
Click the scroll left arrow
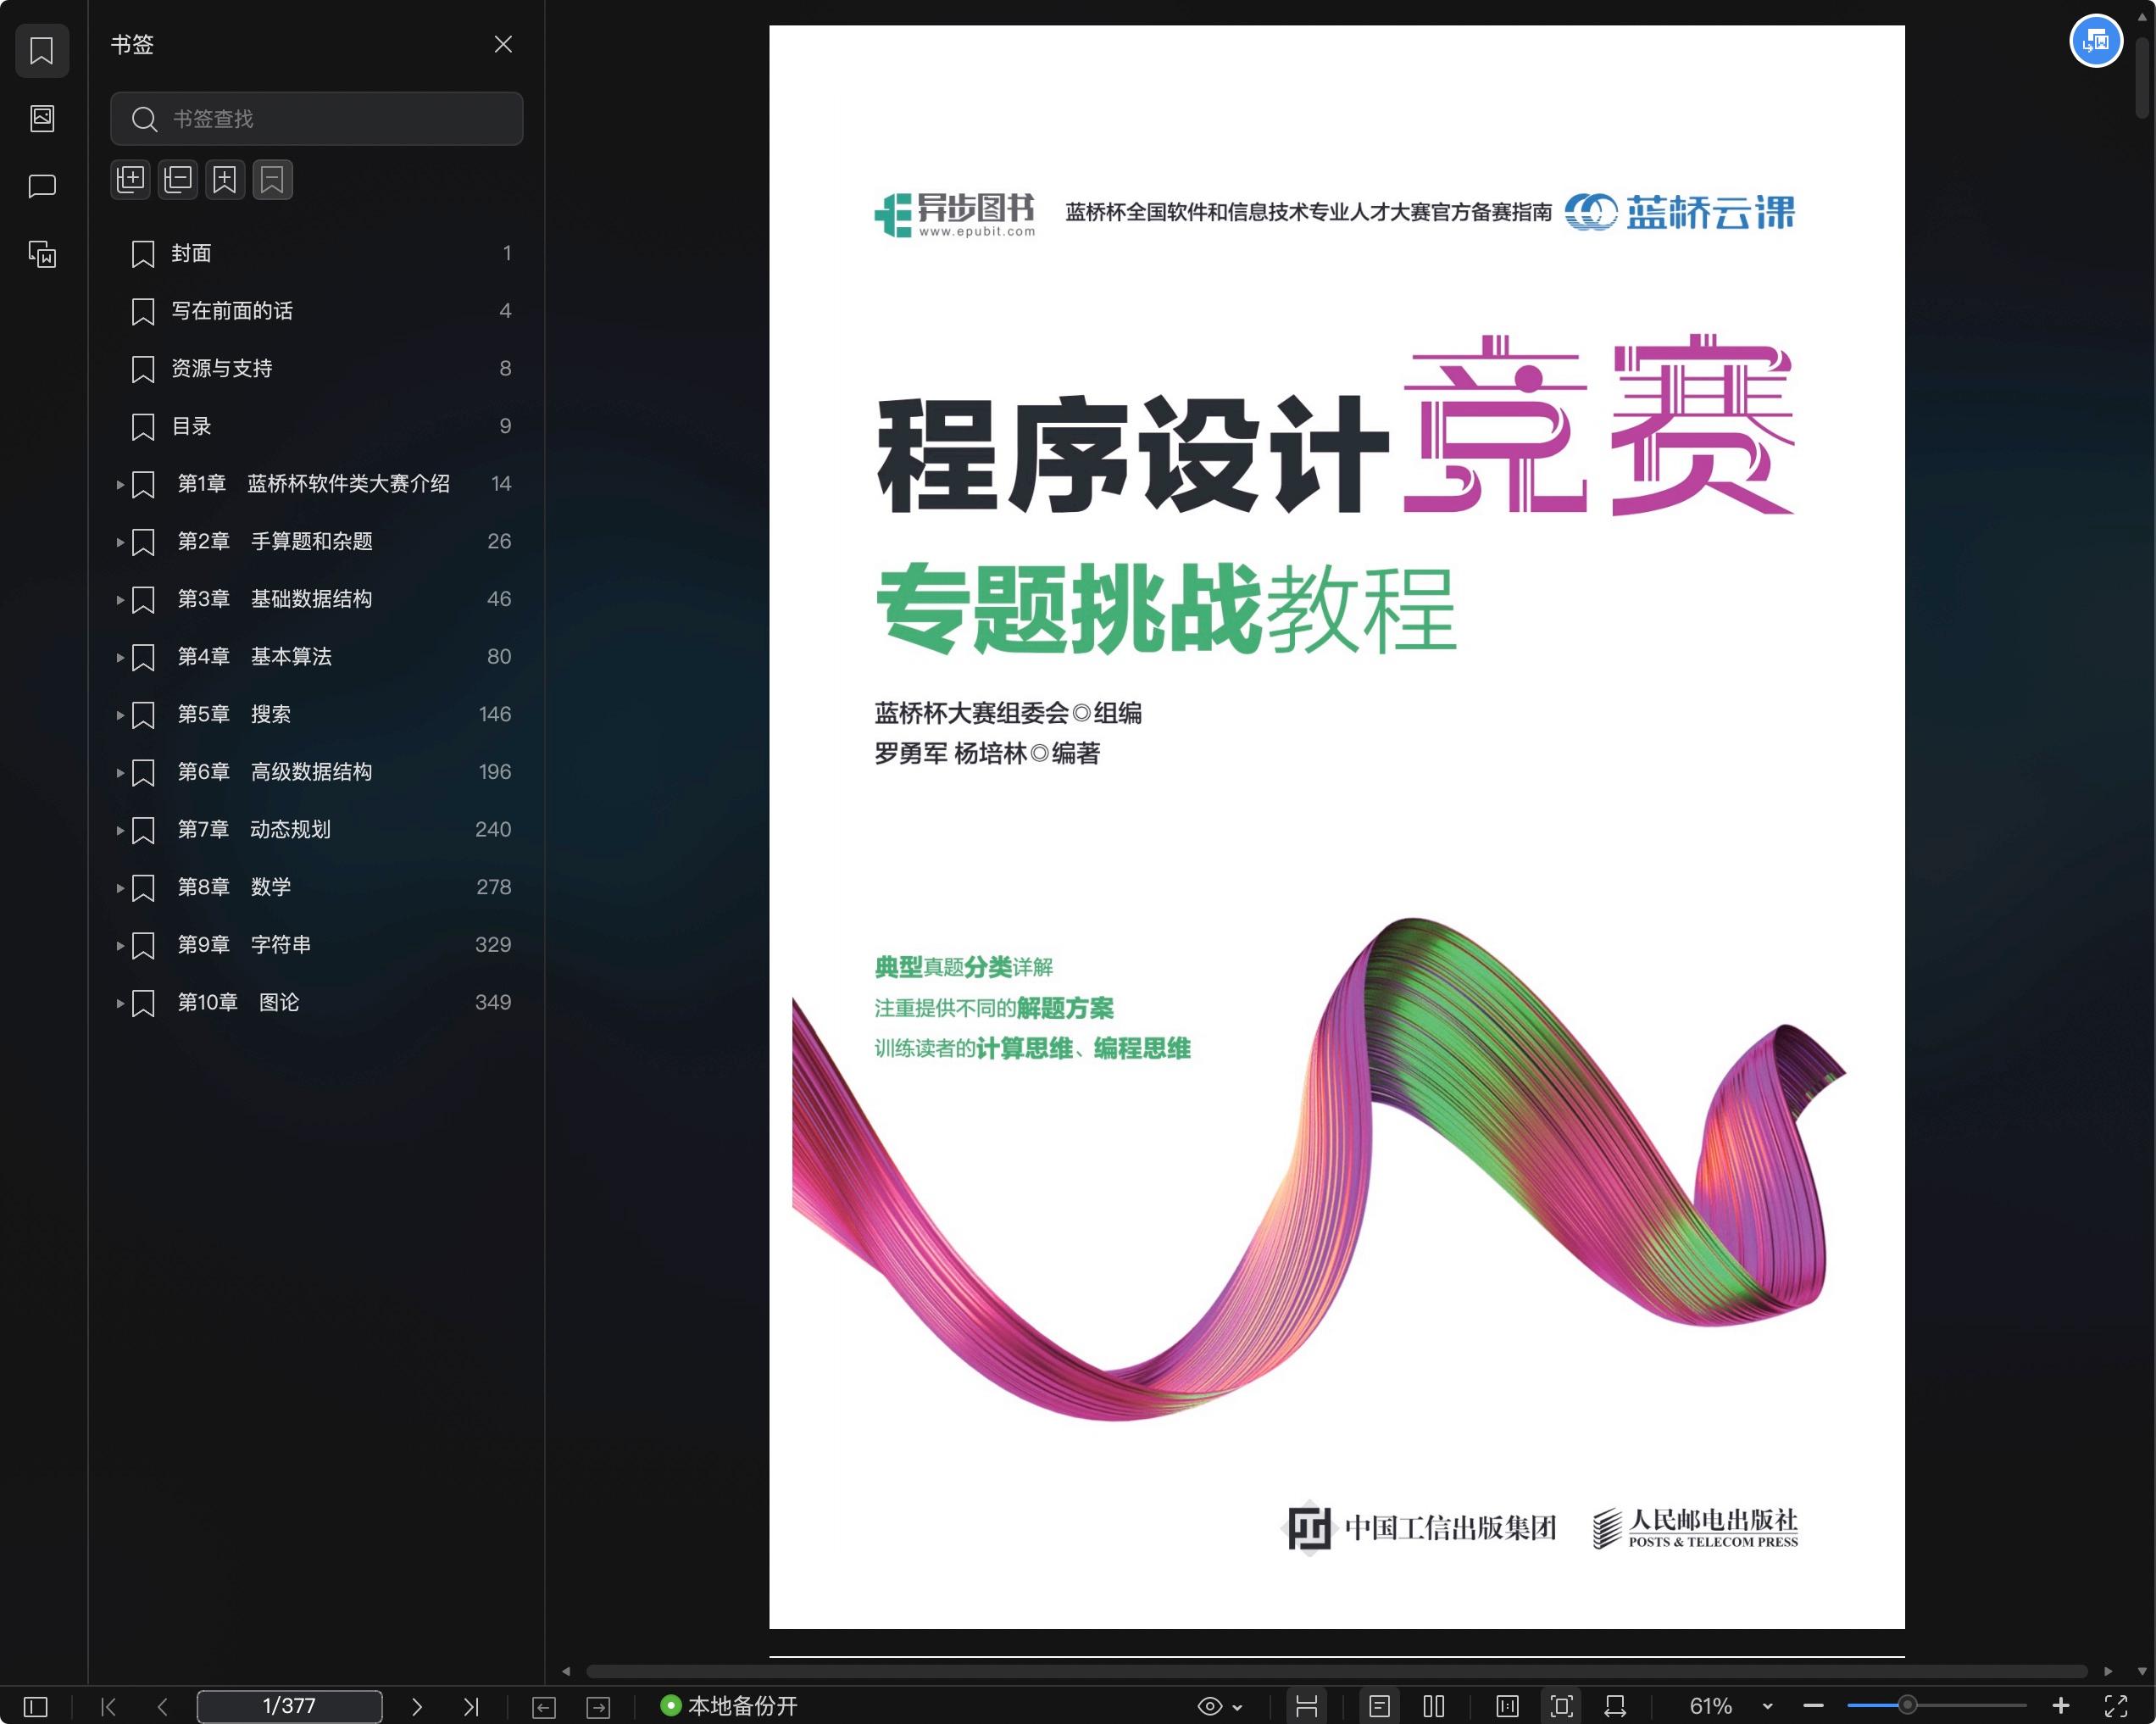[566, 1671]
